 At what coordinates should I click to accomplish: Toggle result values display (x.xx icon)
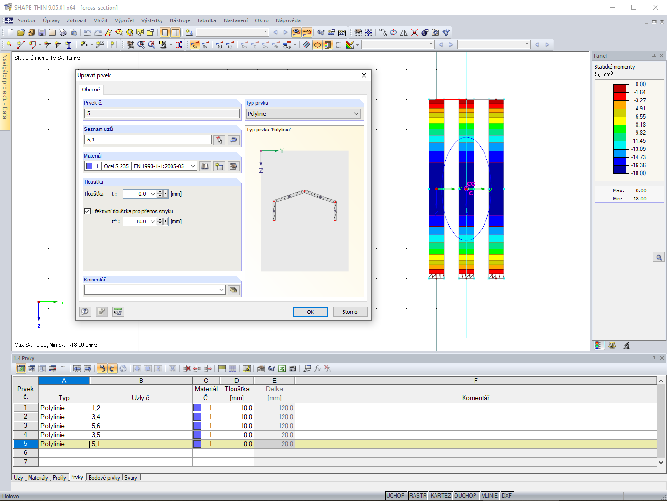[307, 32]
